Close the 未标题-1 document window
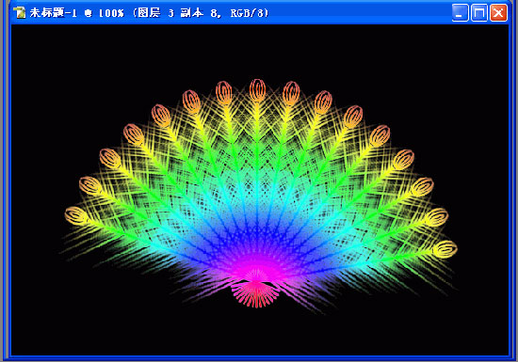This screenshot has width=518, height=362. pos(498,13)
